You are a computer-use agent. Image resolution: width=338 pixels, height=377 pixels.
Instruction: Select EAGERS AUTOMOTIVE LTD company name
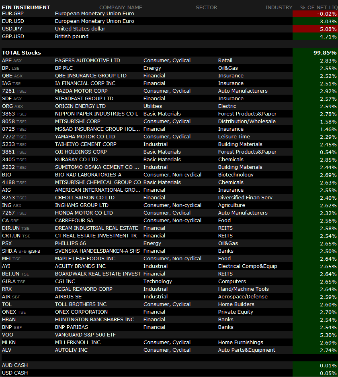click(x=88, y=61)
